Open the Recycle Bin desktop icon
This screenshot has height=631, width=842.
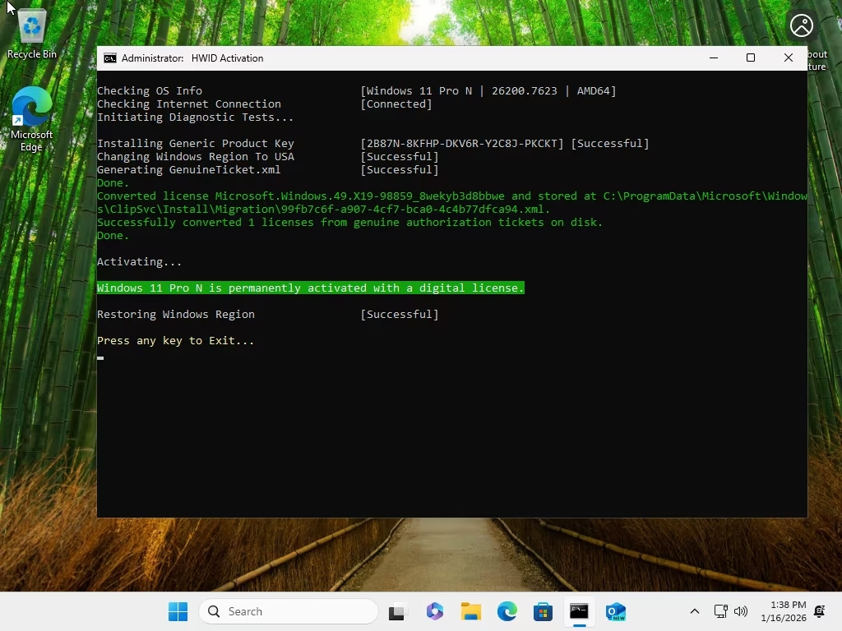(32, 33)
